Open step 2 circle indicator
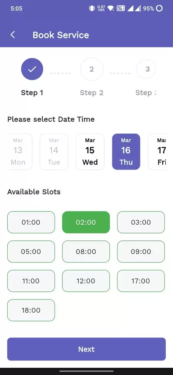 point(92,69)
